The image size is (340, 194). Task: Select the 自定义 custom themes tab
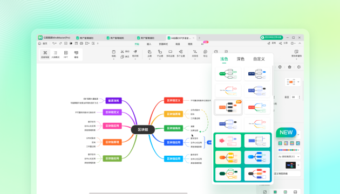(259, 59)
